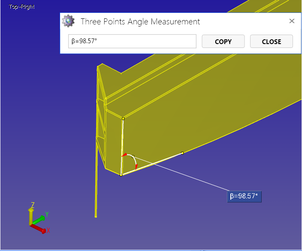Click the COPY button
302x251 pixels.
pos(223,41)
